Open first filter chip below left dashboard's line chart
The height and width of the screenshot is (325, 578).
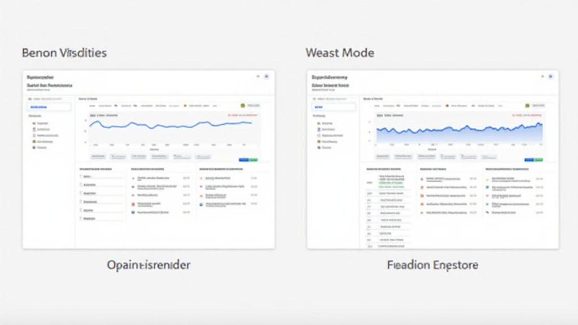98,156
